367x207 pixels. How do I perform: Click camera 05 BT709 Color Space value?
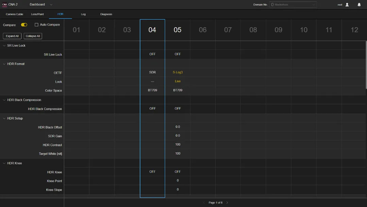tap(178, 90)
